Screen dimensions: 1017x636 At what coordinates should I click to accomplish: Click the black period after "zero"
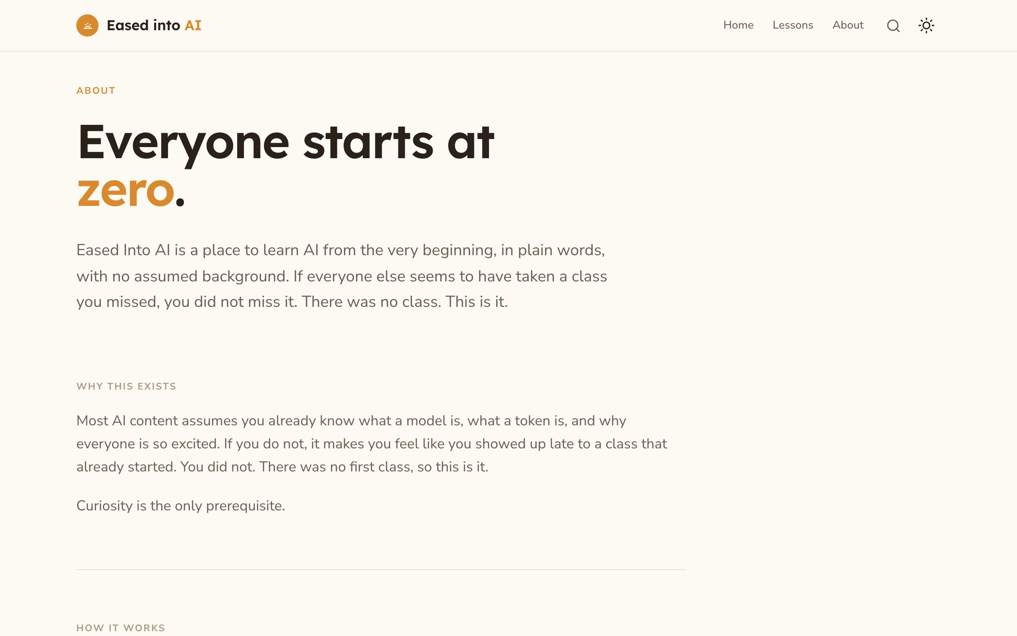(x=180, y=202)
